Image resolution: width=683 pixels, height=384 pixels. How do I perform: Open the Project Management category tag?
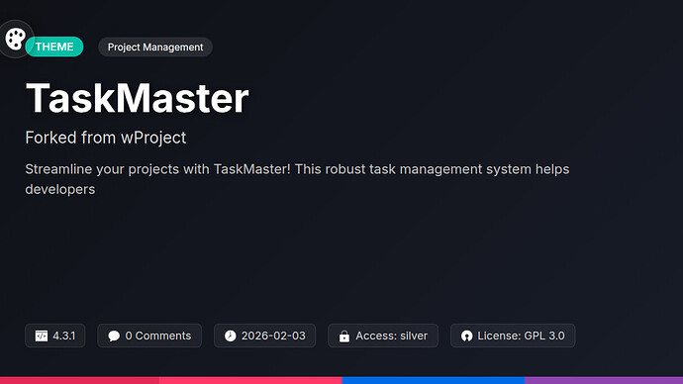155,48
